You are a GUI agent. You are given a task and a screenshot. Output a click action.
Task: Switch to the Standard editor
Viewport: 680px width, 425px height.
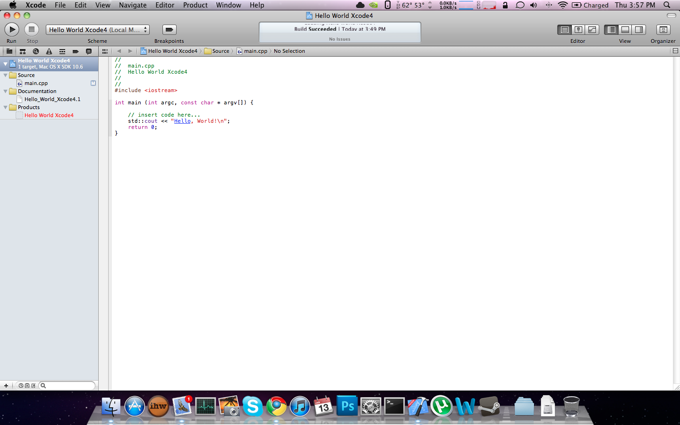pos(564,29)
